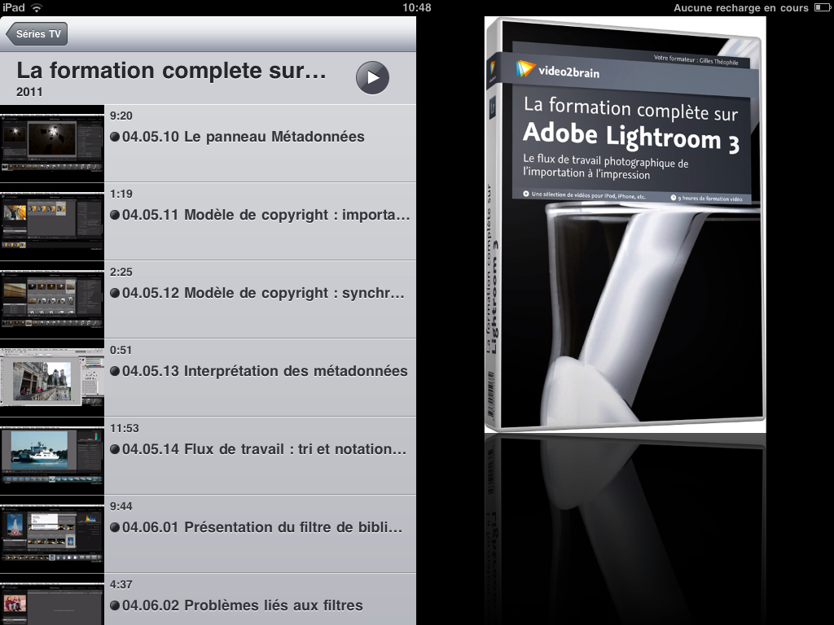This screenshot has height=625, width=834.
Task: Go back to Séries TV
Action: (x=37, y=34)
